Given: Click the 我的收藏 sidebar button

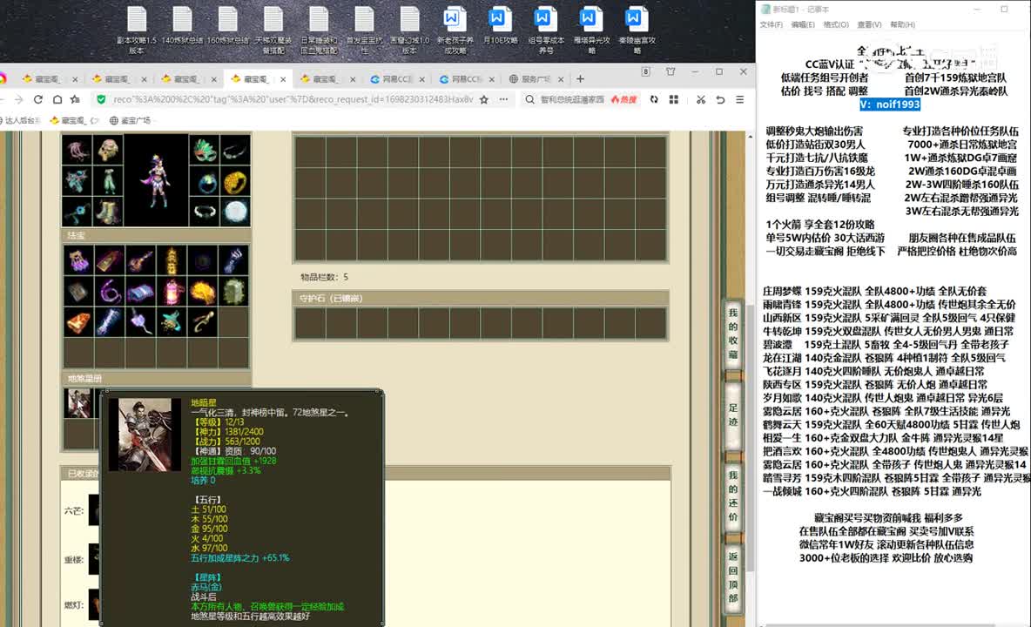Looking at the screenshot, I should click(x=733, y=334).
